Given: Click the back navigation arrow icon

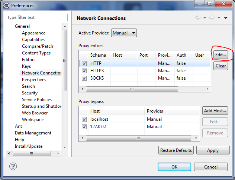Looking at the screenshot, I should 198,18.
